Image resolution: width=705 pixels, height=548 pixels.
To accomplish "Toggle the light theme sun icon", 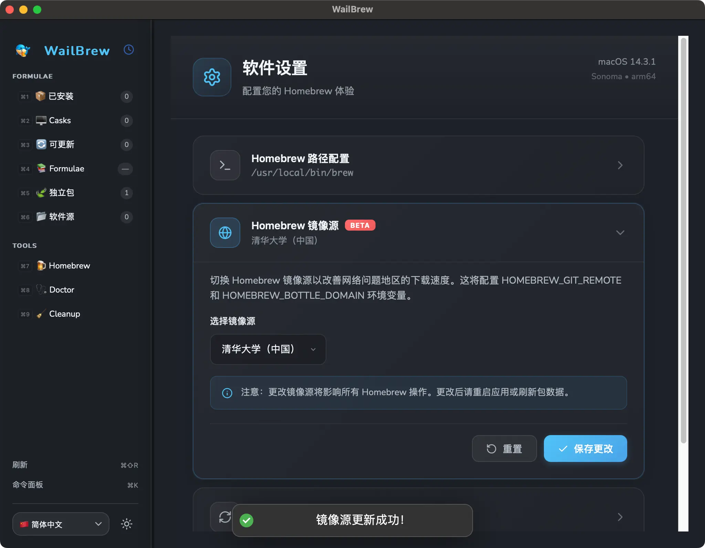I will [x=126, y=524].
